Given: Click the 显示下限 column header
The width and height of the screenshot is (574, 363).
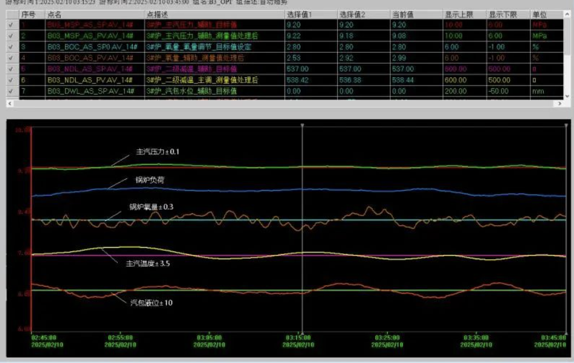Looking at the screenshot, I should 508,15.
